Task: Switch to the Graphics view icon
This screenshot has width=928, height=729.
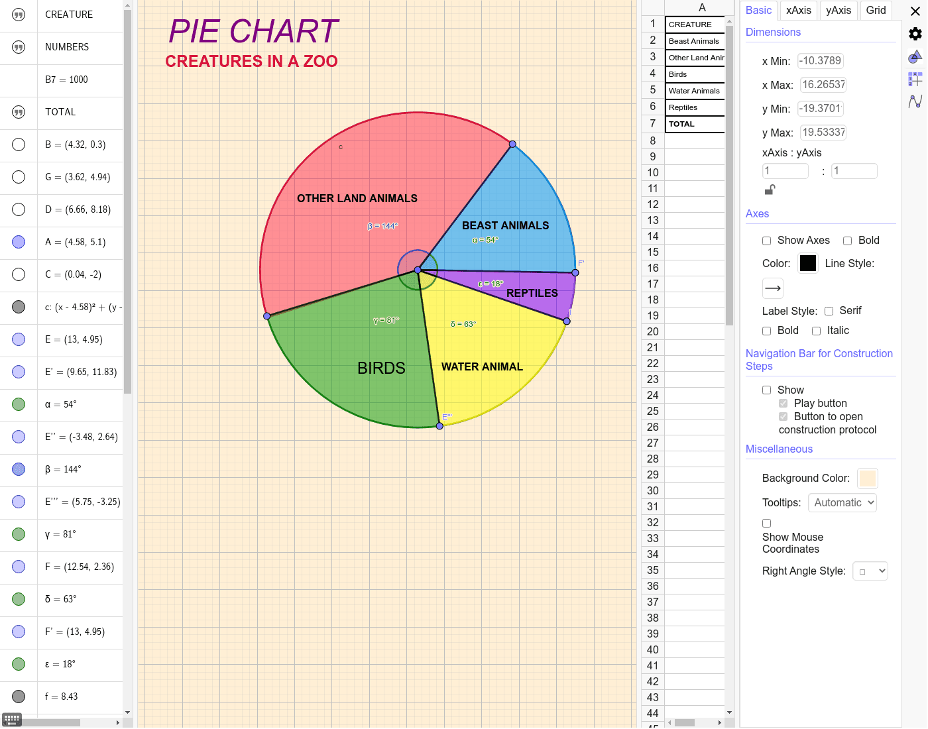Action: (x=915, y=57)
